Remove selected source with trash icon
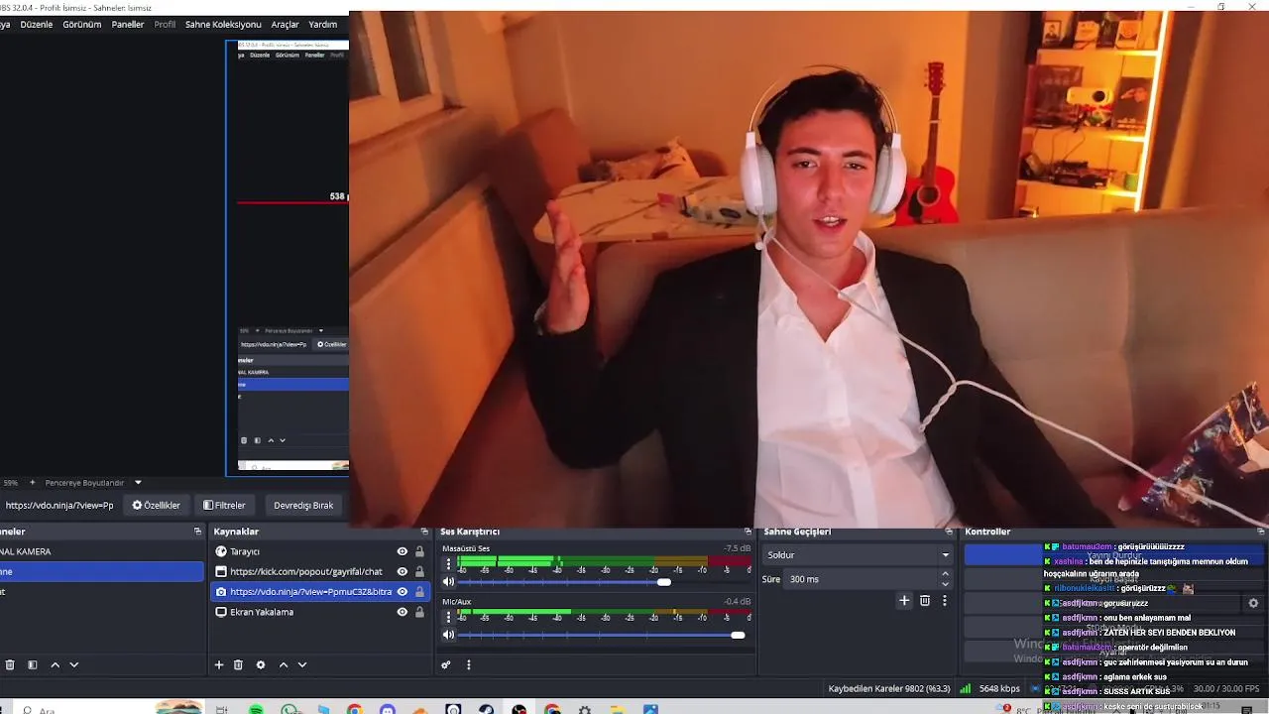This screenshot has width=1269, height=714. pyautogui.click(x=238, y=665)
